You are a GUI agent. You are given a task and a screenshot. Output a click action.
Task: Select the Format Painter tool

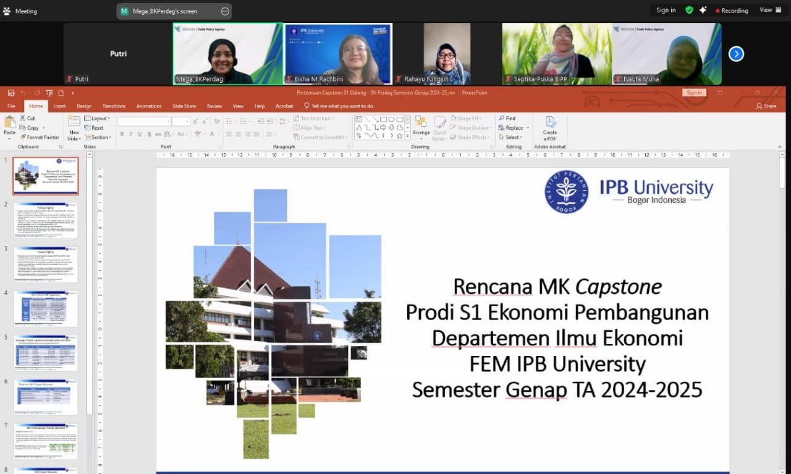23,137
